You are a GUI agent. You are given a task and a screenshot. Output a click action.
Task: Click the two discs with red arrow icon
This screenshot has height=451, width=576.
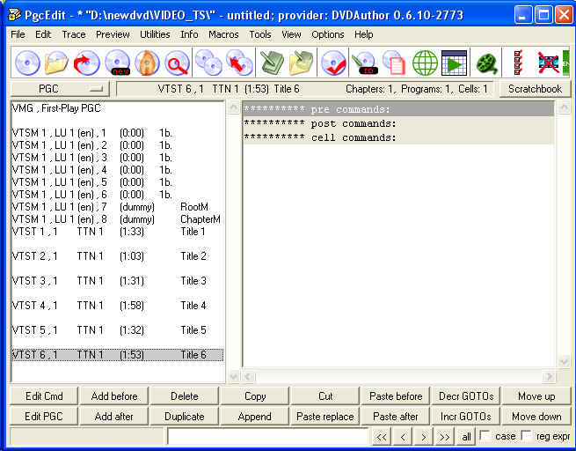(x=239, y=63)
